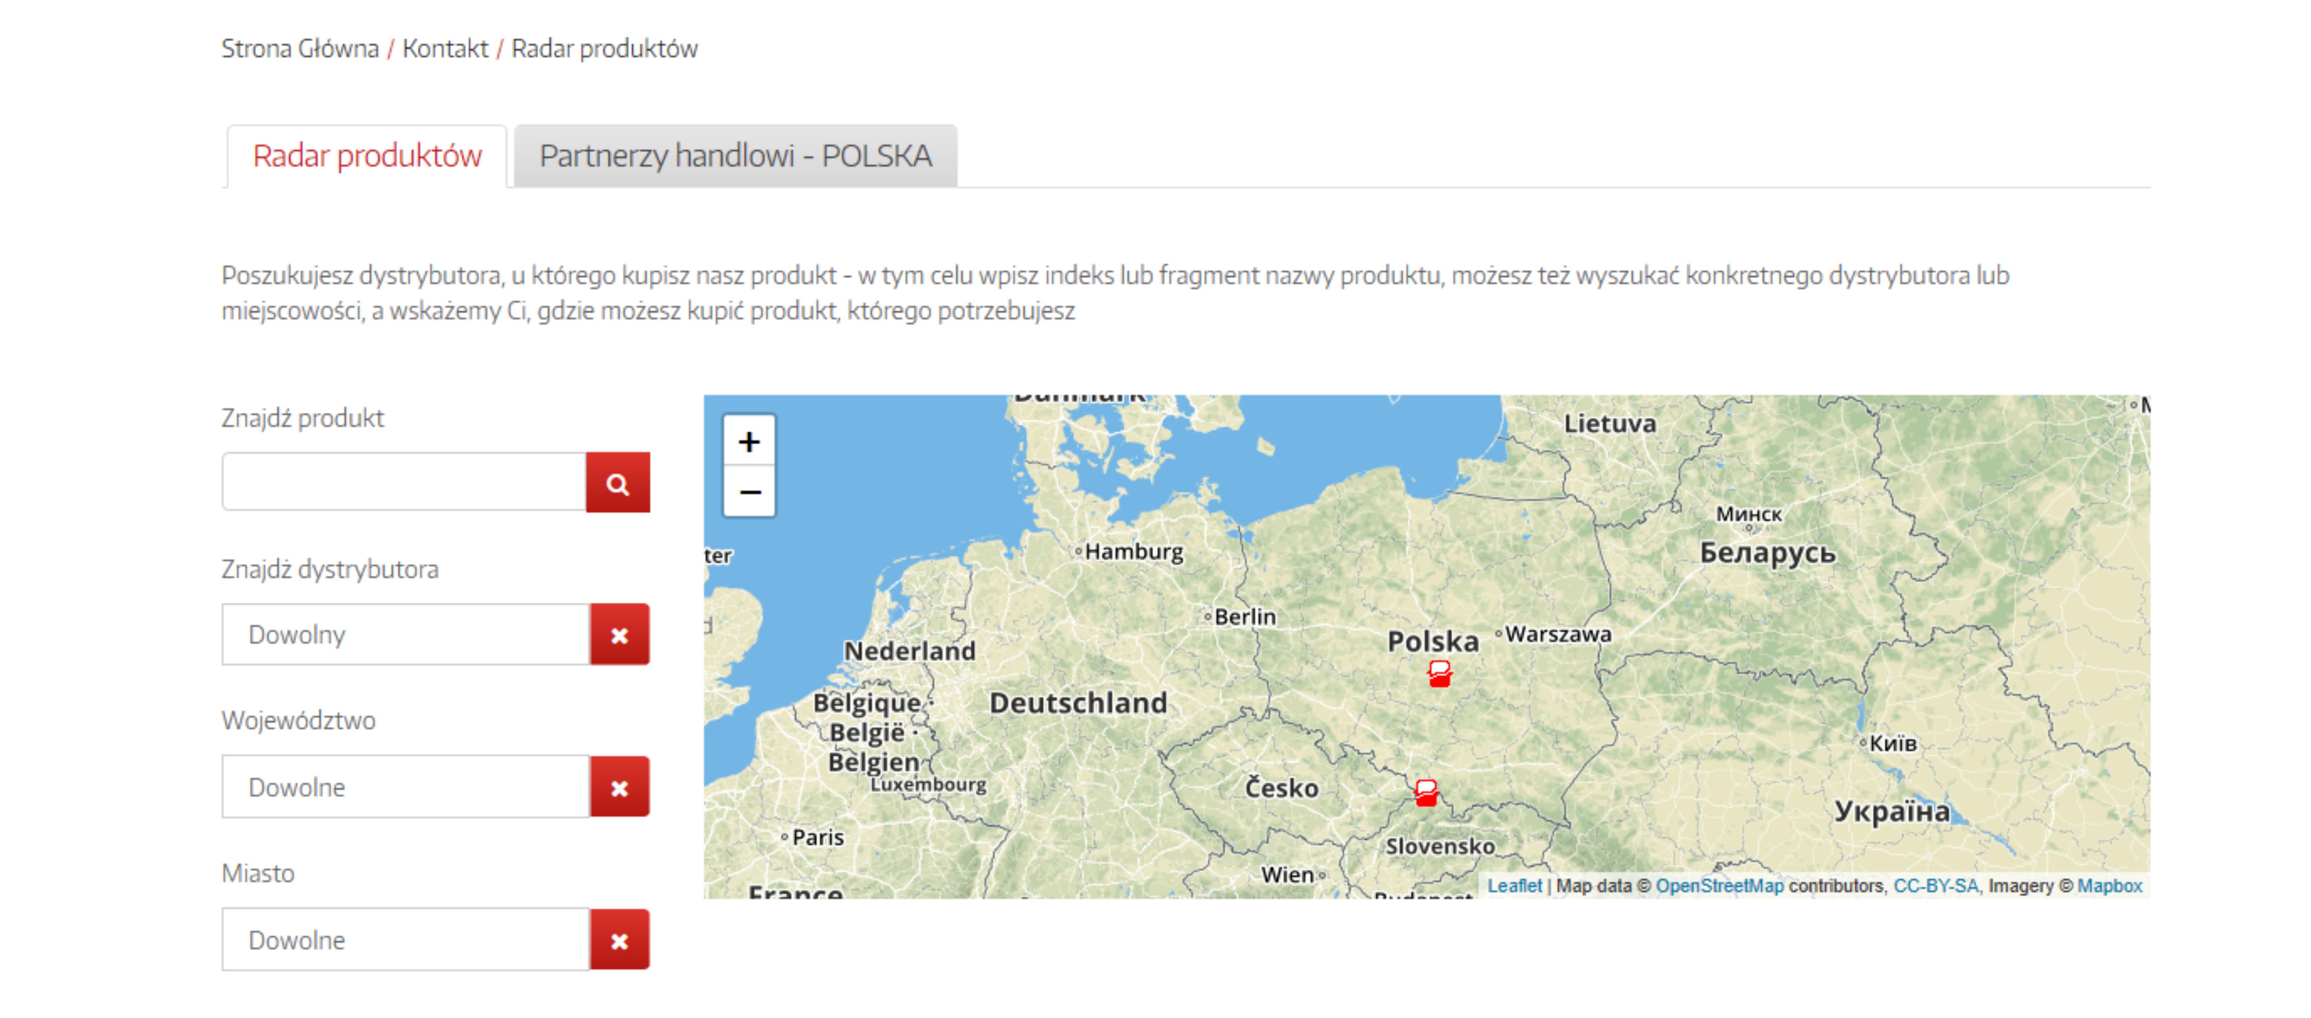Image resolution: width=2311 pixels, height=1018 pixels.
Task: Click red distributor marker near Česko border
Action: pos(1425,793)
